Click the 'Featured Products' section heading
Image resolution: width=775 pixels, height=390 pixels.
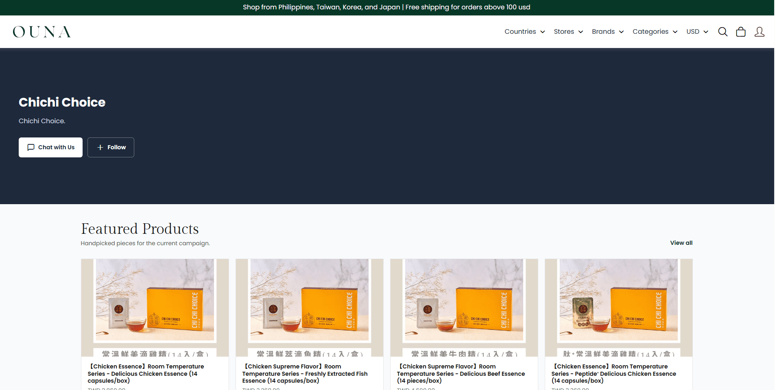[140, 229]
